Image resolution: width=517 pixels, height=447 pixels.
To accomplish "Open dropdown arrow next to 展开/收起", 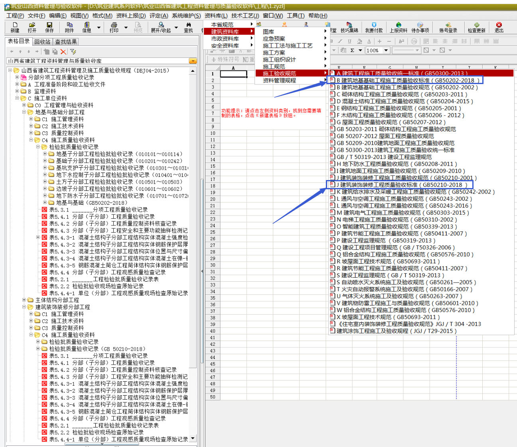I will pyautogui.click(x=176, y=27).
